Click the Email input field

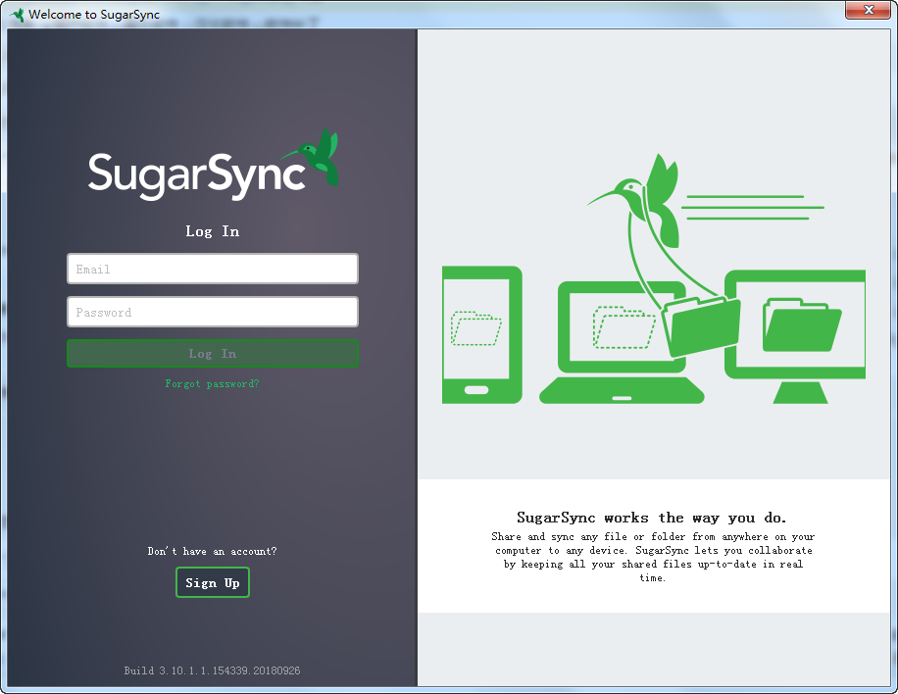click(x=213, y=269)
